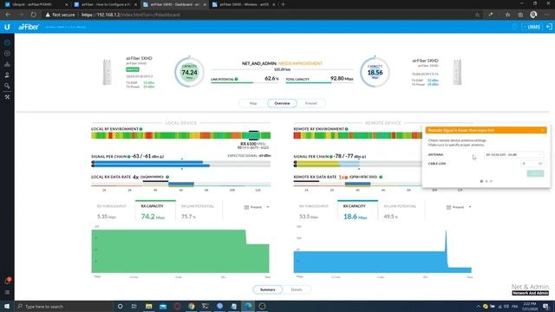Switch to the Ubiquiti airFiber browser tab
This screenshot has width=555, height=312.
(x=36, y=4)
